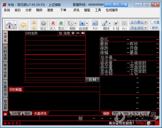Image resolution: width=162 pixels, height=128 pixels.
Task: Open the 港股 menu
Action: (50, 10)
